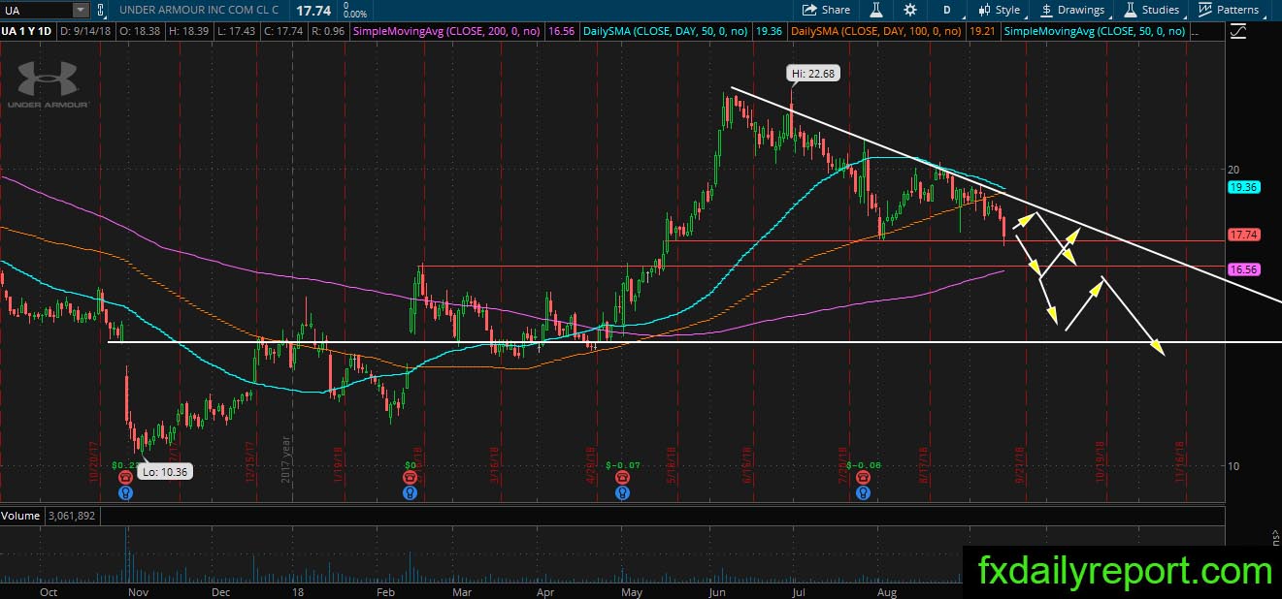Click the February lightbulb event icon
Image resolution: width=1282 pixels, height=599 pixels.
(410, 492)
